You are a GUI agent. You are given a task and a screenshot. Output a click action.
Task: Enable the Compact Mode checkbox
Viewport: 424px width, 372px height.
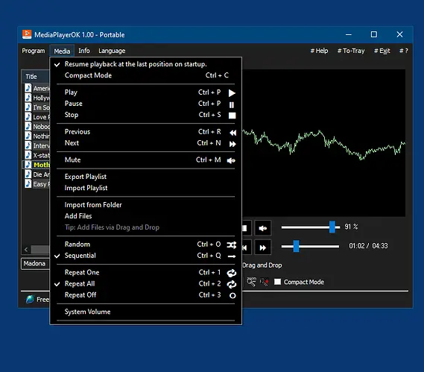tap(277, 282)
